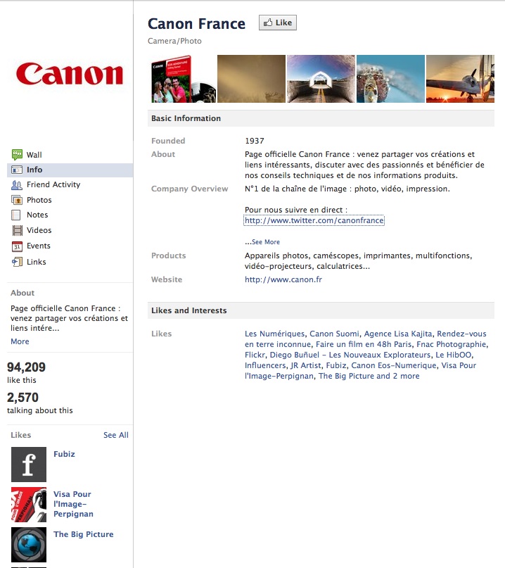Open the Events section
This screenshot has height=568, width=505.
point(39,246)
